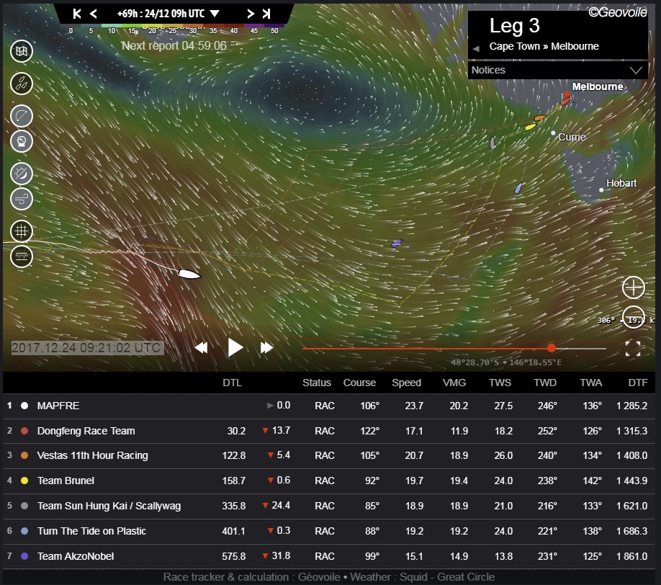This screenshot has width=661, height=585.
Task: Click the Cape Town » Melbourne route label
Action: click(x=544, y=46)
